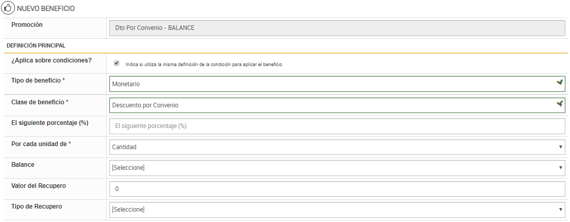The image size is (570, 222).
Task: Click the Balance label
Action: (23, 164)
